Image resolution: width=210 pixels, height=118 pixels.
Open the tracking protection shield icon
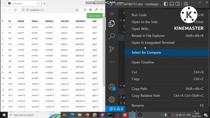coord(23,10)
